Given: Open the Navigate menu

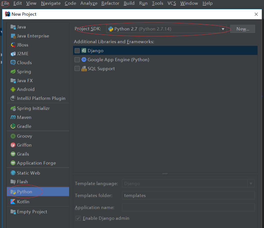Looking at the screenshot, I should [x=51, y=3].
